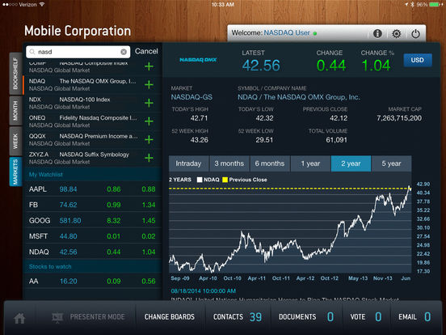
Task: Select the 3 months chart range
Action: pos(229,163)
